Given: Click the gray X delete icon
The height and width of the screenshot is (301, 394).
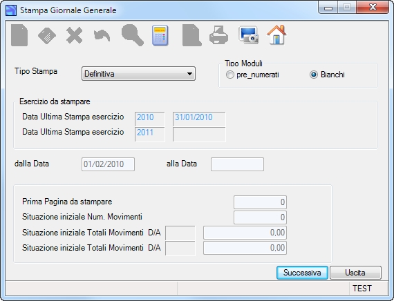Looking at the screenshot, I should click(x=75, y=36).
